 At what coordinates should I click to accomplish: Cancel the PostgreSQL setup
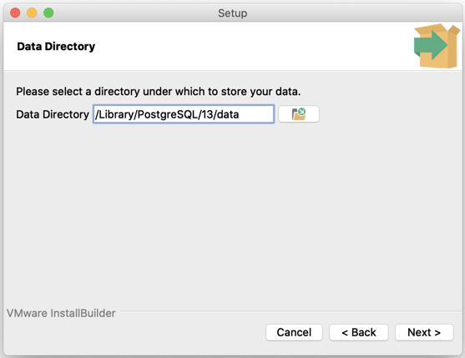pyautogui.click(x=294, y=332)
